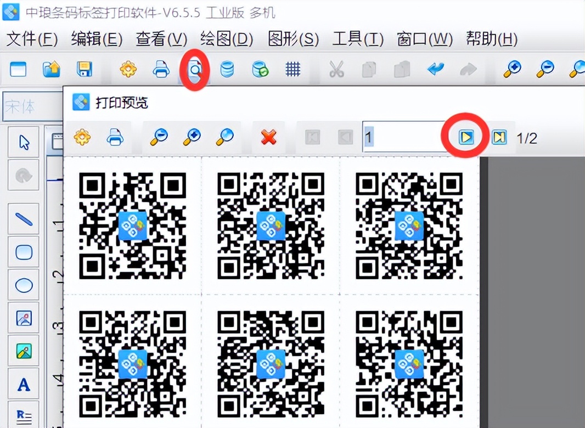The width and height of the screenshot is (585, 428).
Task: Save the document via floppy icon
Action: pos(85,69)
